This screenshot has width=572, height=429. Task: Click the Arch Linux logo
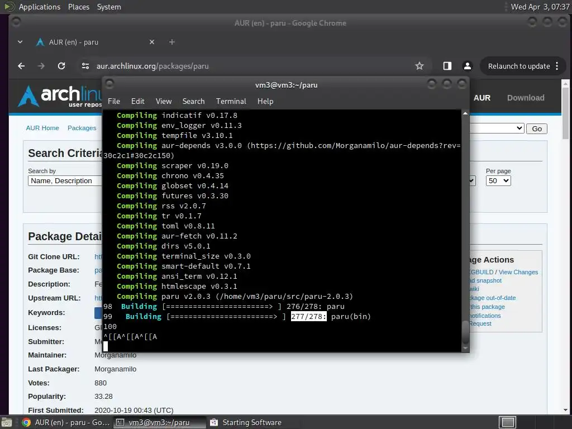point(59,96)
